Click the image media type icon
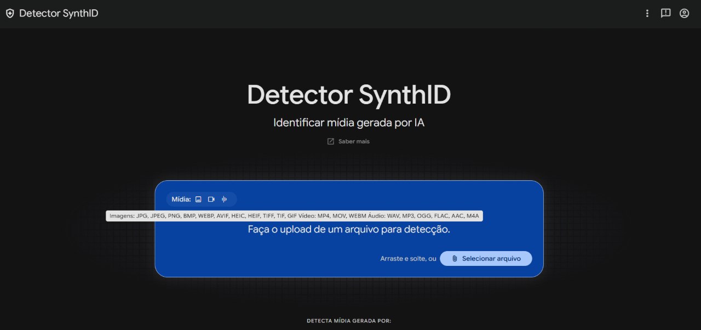The height and width of the screenshot is (330, 701). click(198, 200)
